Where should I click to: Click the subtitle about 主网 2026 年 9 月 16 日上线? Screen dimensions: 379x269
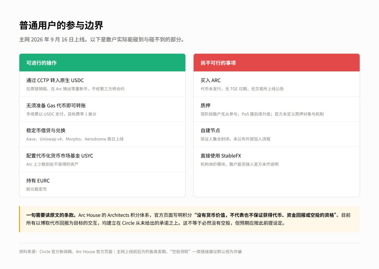coord(102,39)
